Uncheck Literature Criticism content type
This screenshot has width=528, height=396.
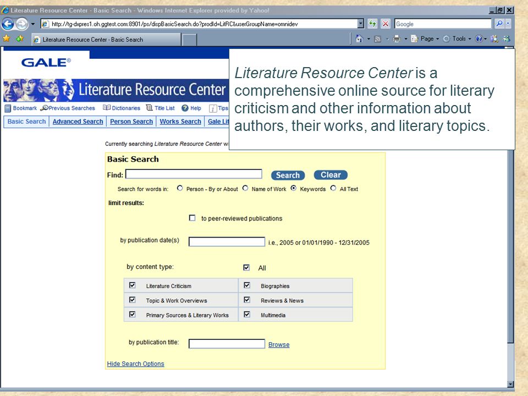[x=133, y=285]
